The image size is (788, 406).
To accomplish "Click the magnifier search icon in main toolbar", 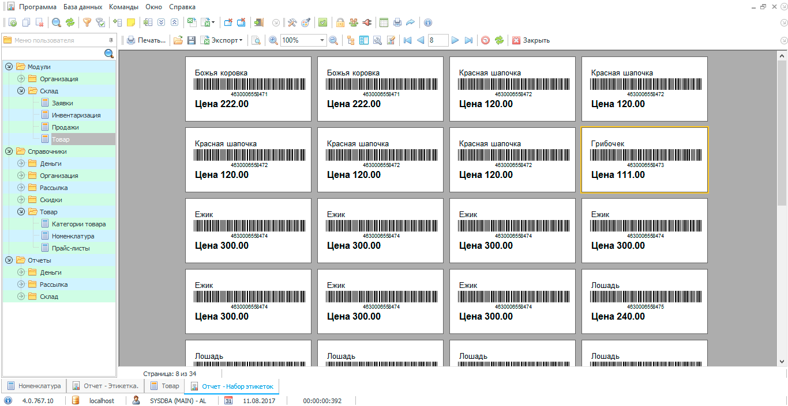I will (x=57, y=22).
